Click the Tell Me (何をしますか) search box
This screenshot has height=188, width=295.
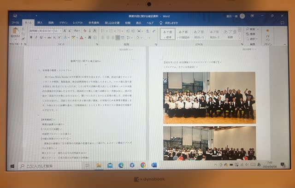[169, 23]
